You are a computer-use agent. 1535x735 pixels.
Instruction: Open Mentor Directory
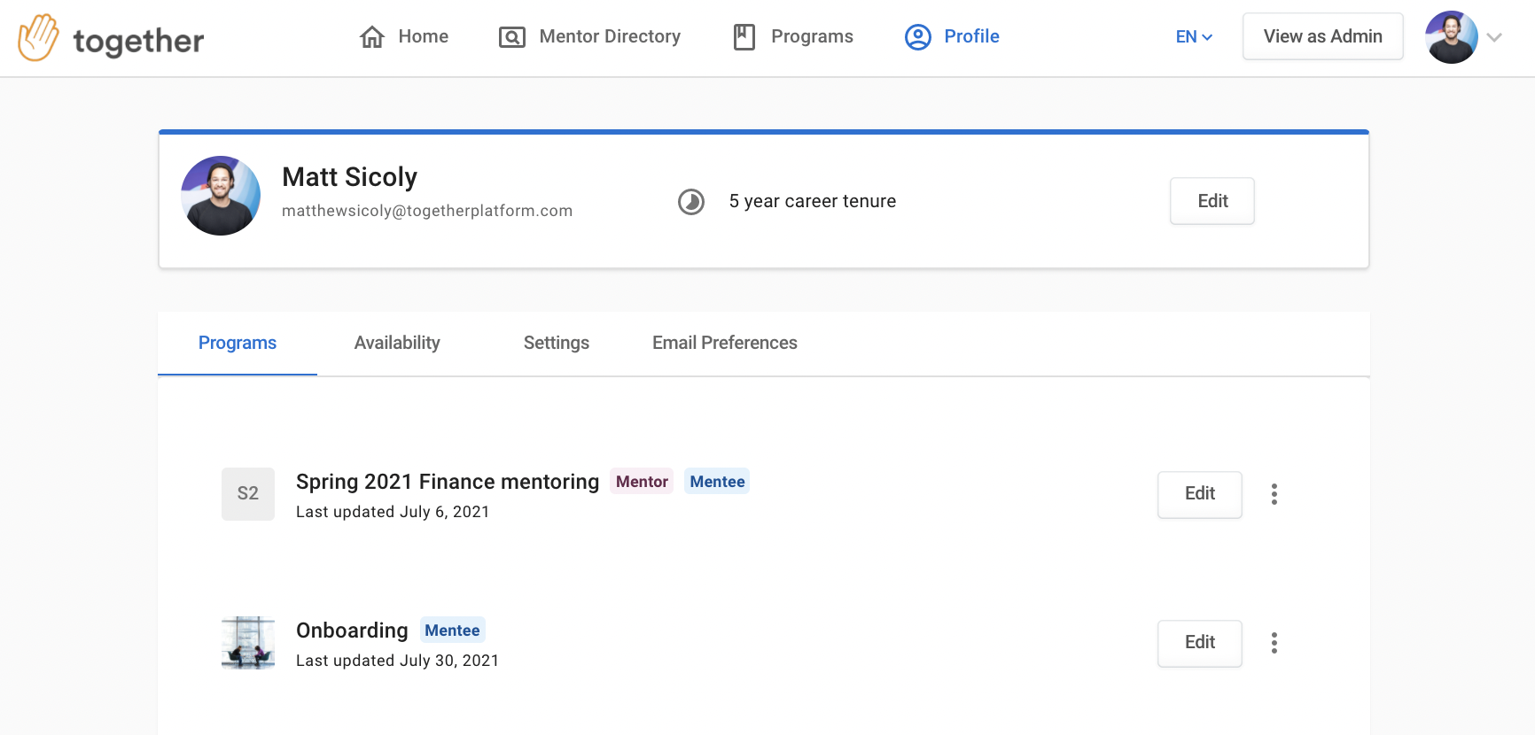click(x=590, y=36)
